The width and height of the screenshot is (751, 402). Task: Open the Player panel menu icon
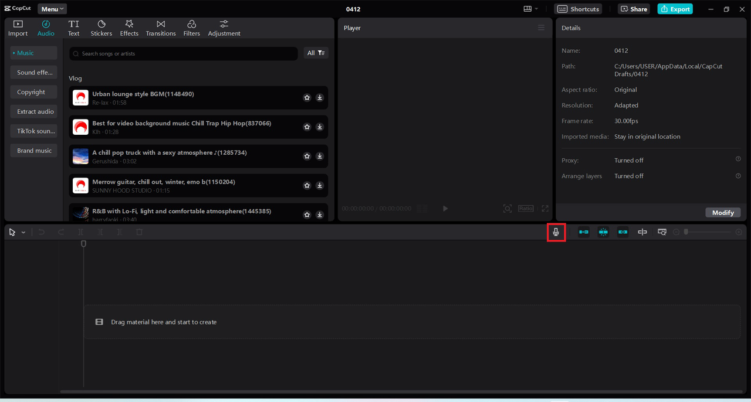coord(542,28)
